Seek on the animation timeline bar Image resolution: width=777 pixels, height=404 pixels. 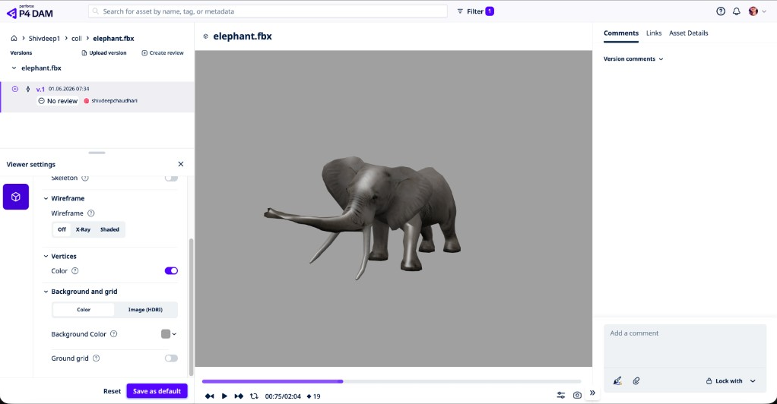tap(392, 382)
